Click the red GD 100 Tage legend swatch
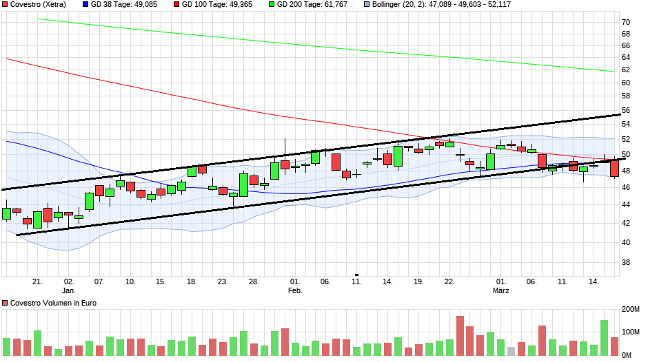The height and width of the screenshot is (362, 648). click(x=176, y=5)
